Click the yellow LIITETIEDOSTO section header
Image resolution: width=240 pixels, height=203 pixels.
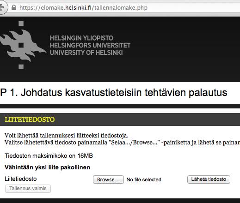(x=30, y=119)
